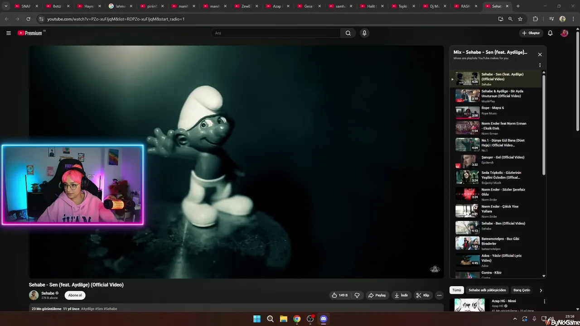Show hidden system tray icons

tap(515, 319)
